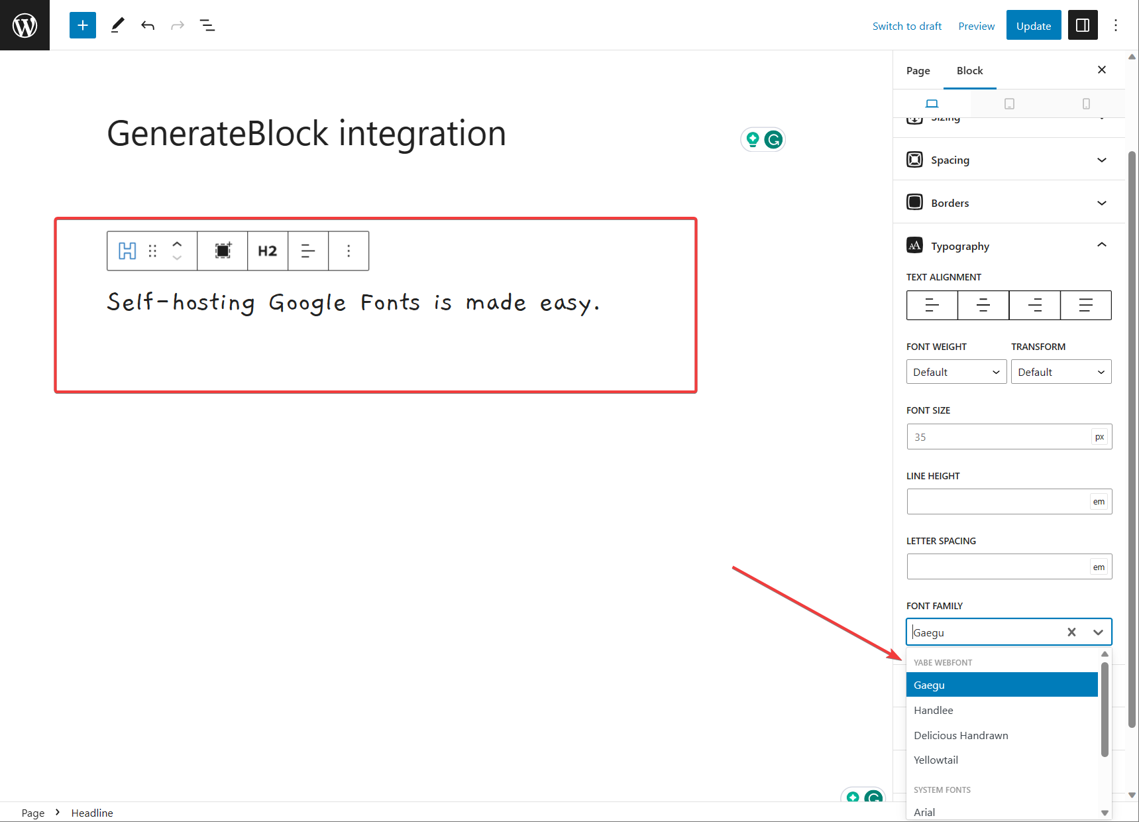Change the H2 heading level
This screenshot has width=1139, height=822.
268,251
